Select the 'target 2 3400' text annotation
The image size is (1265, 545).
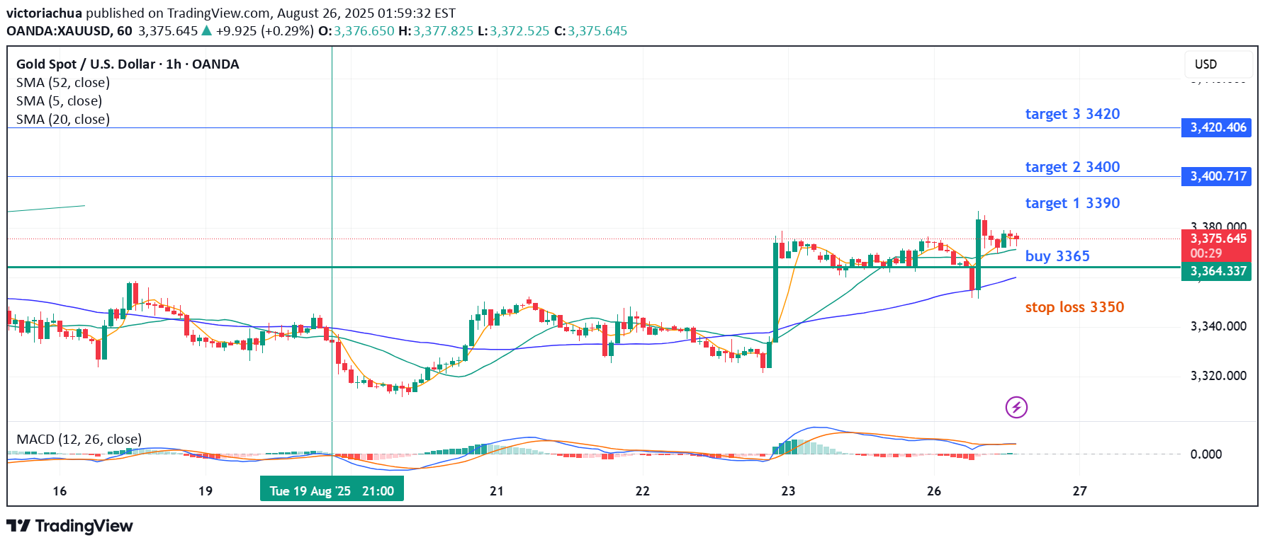(x=1072, y=167)
